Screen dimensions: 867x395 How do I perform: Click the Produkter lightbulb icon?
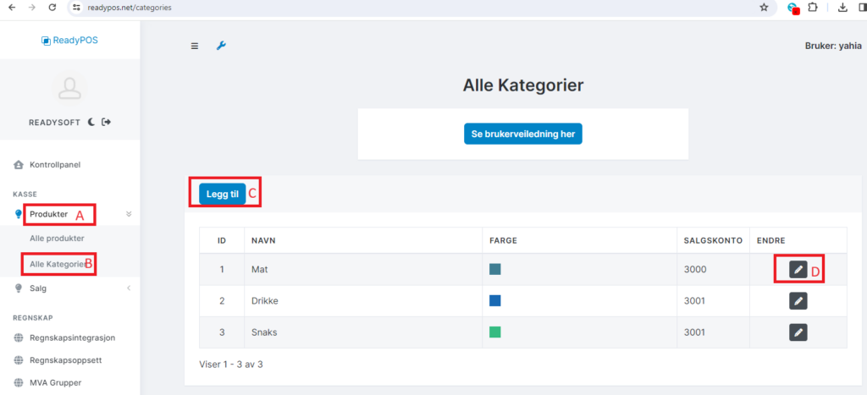pyautogui.click(x=19, y=214)
